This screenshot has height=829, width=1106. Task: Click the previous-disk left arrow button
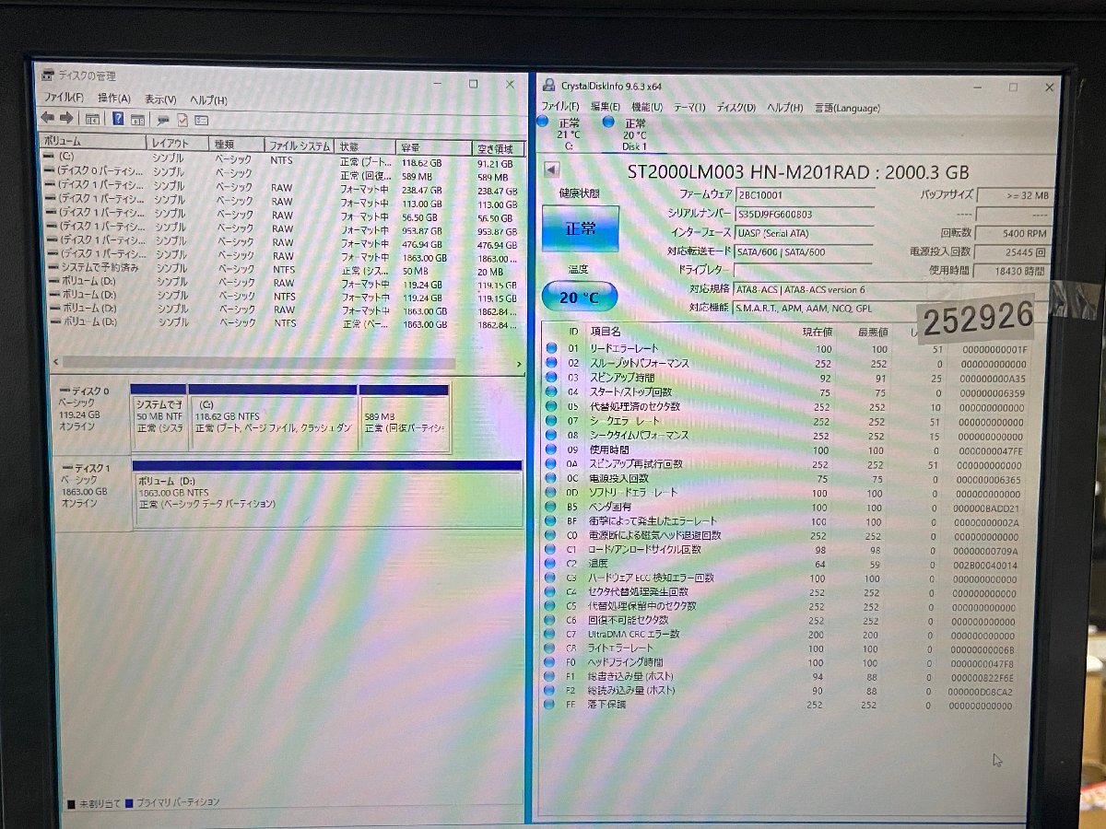click(x=552, y=169)
